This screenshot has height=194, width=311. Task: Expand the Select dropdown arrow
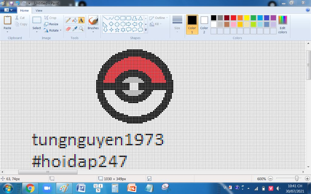click(x=37, y=32)
